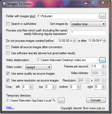The width and height of the screenshot is (112, 114).
Task: Browse for the images folder with ellipsis button
Action: coord(102,16)
